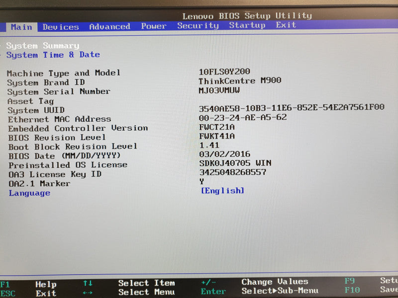Click boot block value 1.41
Viewport: 398px width, 298px height.
[x=209, y=145]
